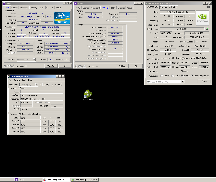Click the Close button in GPU-Z
The width and height of the screenshot is (216, 182).
204,81
